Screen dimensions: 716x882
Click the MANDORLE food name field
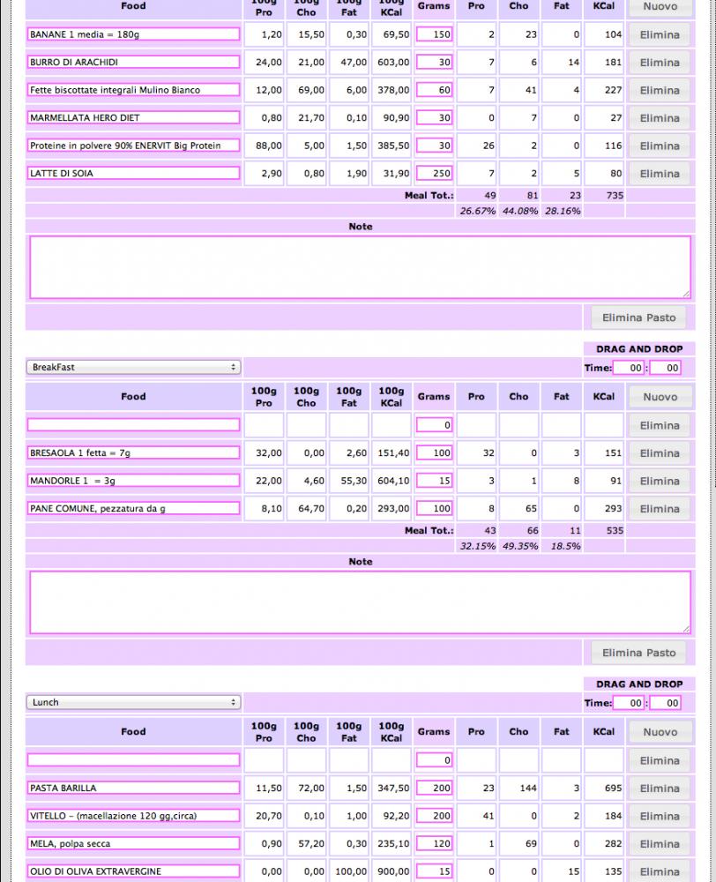[x=134, y=481]
